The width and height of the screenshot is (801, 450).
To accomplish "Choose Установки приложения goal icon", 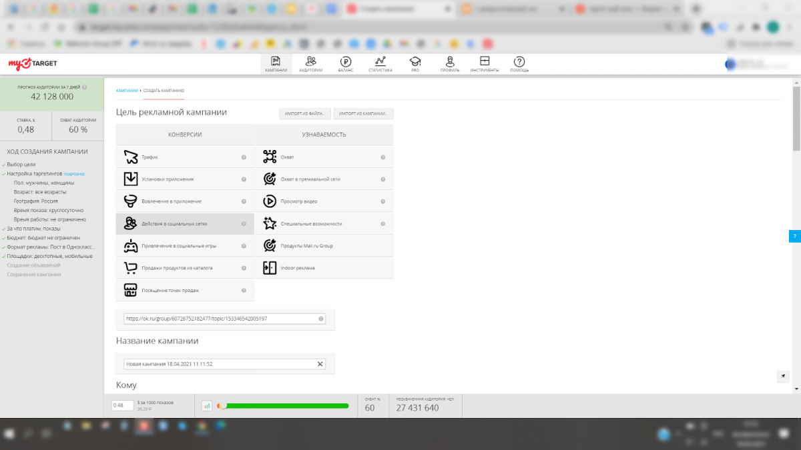I will pyautogui.click(x=131, y=179).
